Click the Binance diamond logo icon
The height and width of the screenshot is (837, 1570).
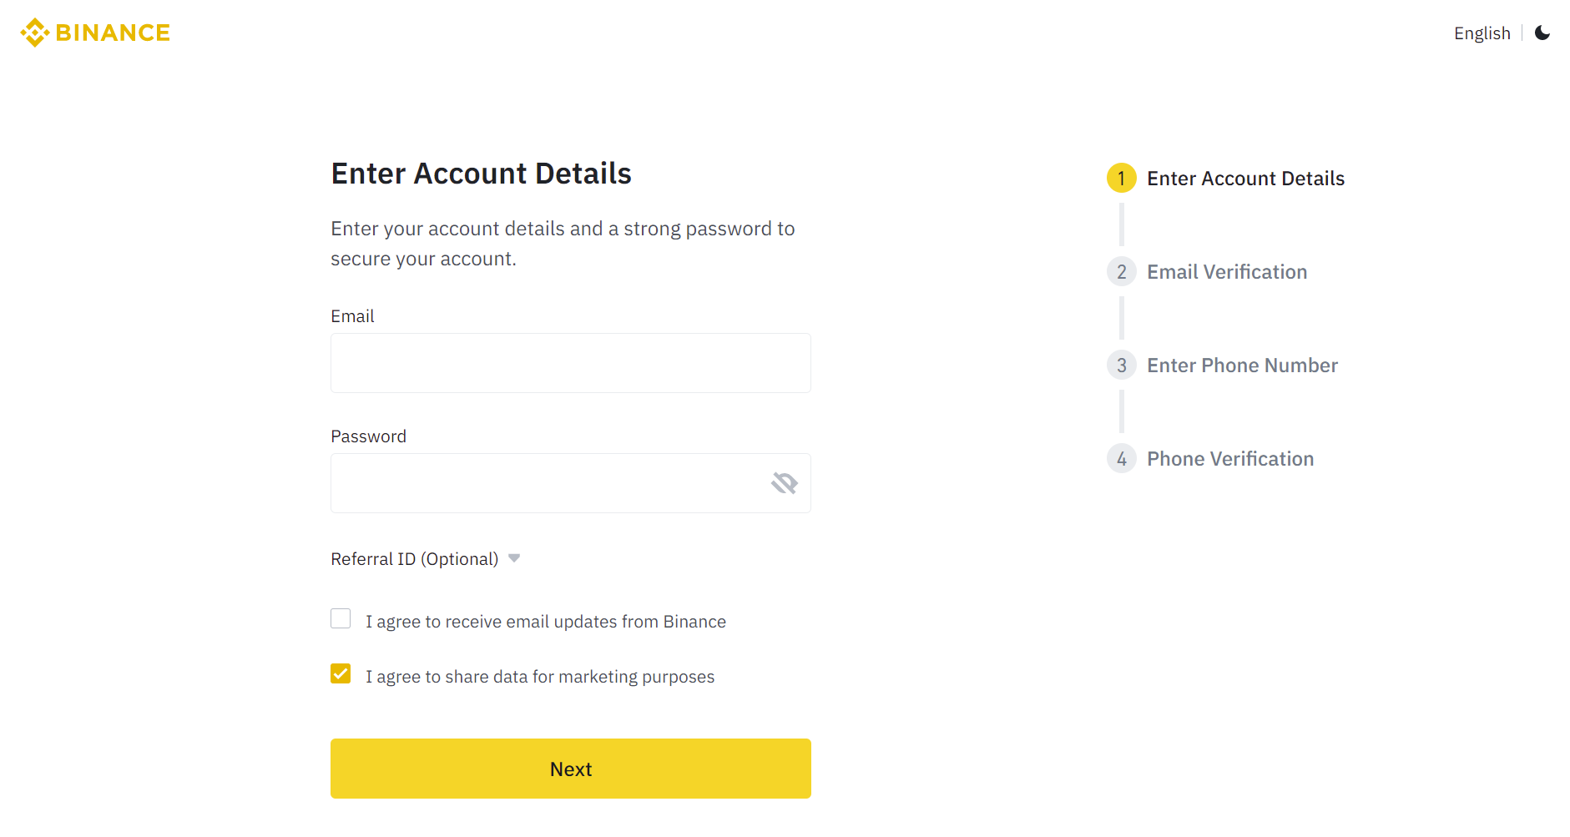click(34, 33)
